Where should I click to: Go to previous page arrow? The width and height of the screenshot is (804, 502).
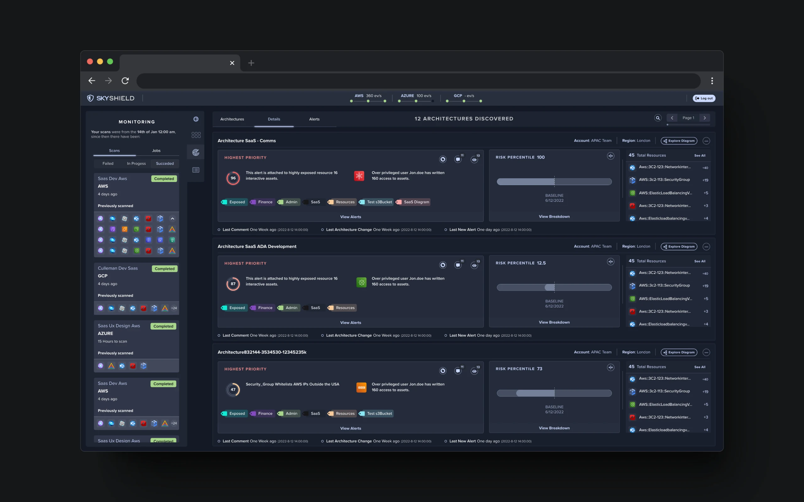[x=672, y=118]
